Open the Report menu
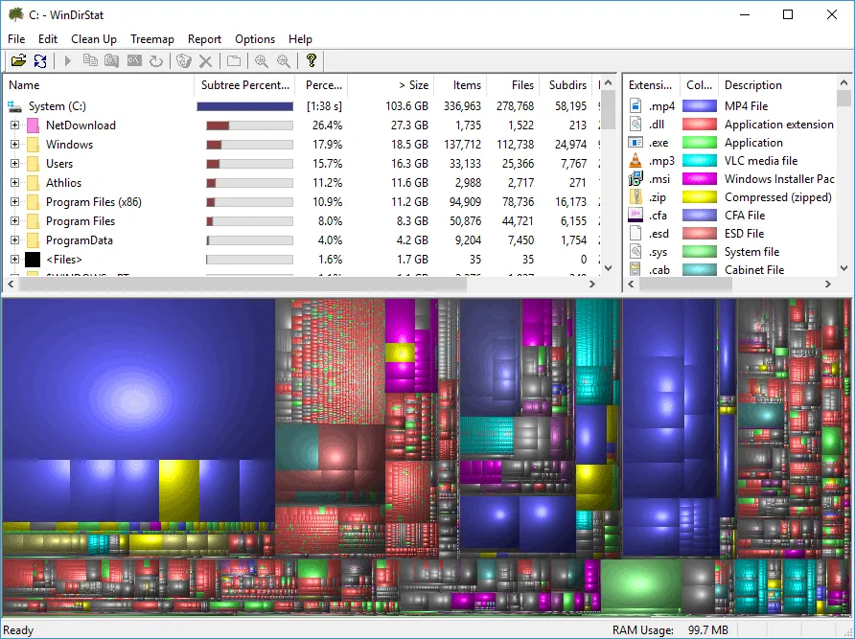 204,39
